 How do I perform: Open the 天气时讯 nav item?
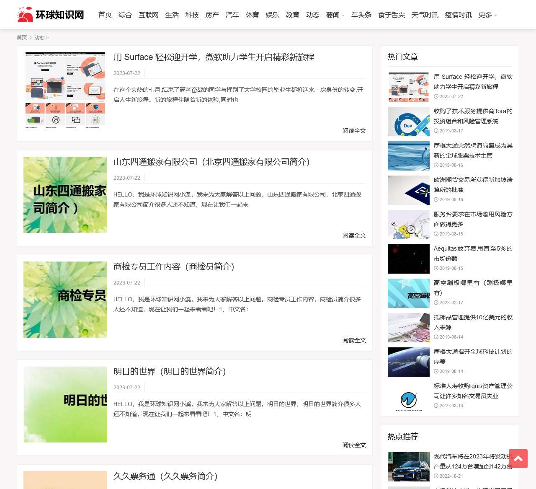pos(425,15)
